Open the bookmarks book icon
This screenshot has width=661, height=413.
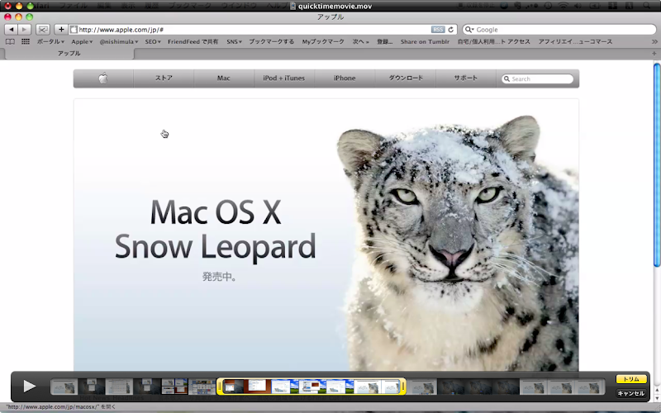pos(10,42)
